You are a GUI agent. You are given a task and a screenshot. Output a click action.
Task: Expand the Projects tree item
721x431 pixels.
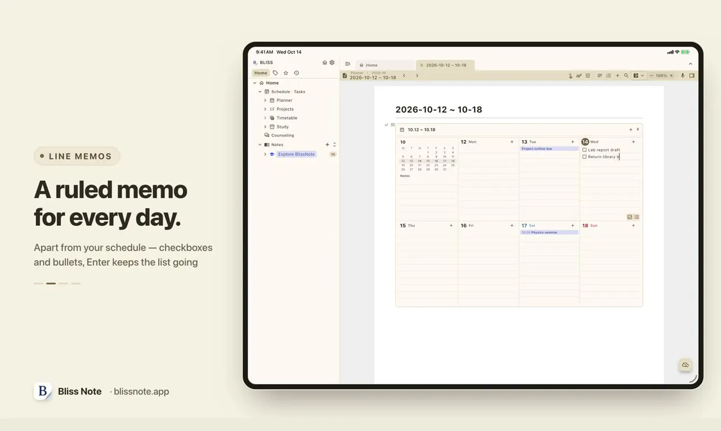[265, 109]
